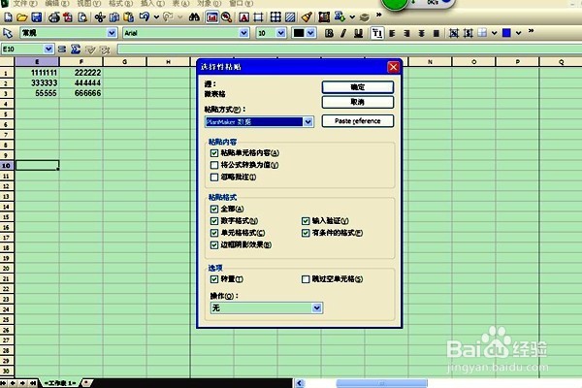Insert a chart with the chart icon
582x388 pixels.
point(212,17)
